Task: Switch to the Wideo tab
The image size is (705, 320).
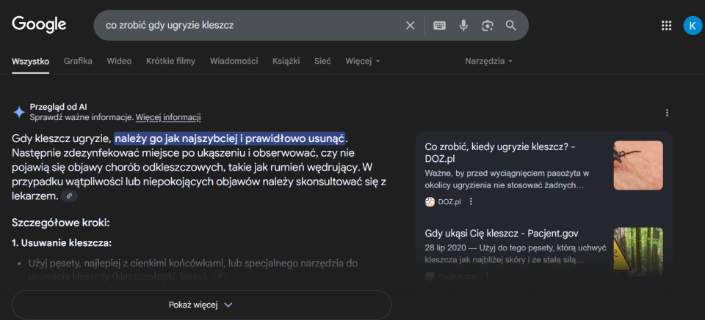Action: (119, 61)
